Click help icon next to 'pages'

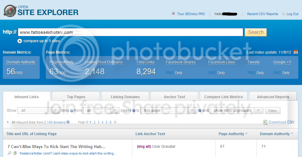pyautogui.click(x=134, y=111)
